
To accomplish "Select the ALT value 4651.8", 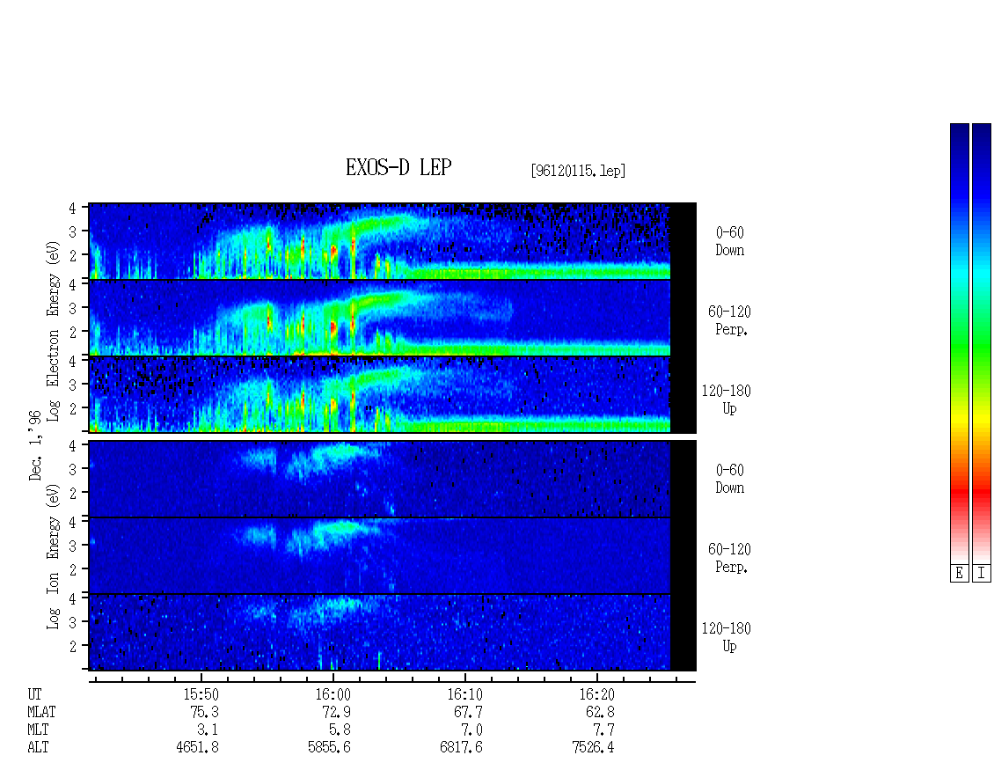I will [198, 748].
